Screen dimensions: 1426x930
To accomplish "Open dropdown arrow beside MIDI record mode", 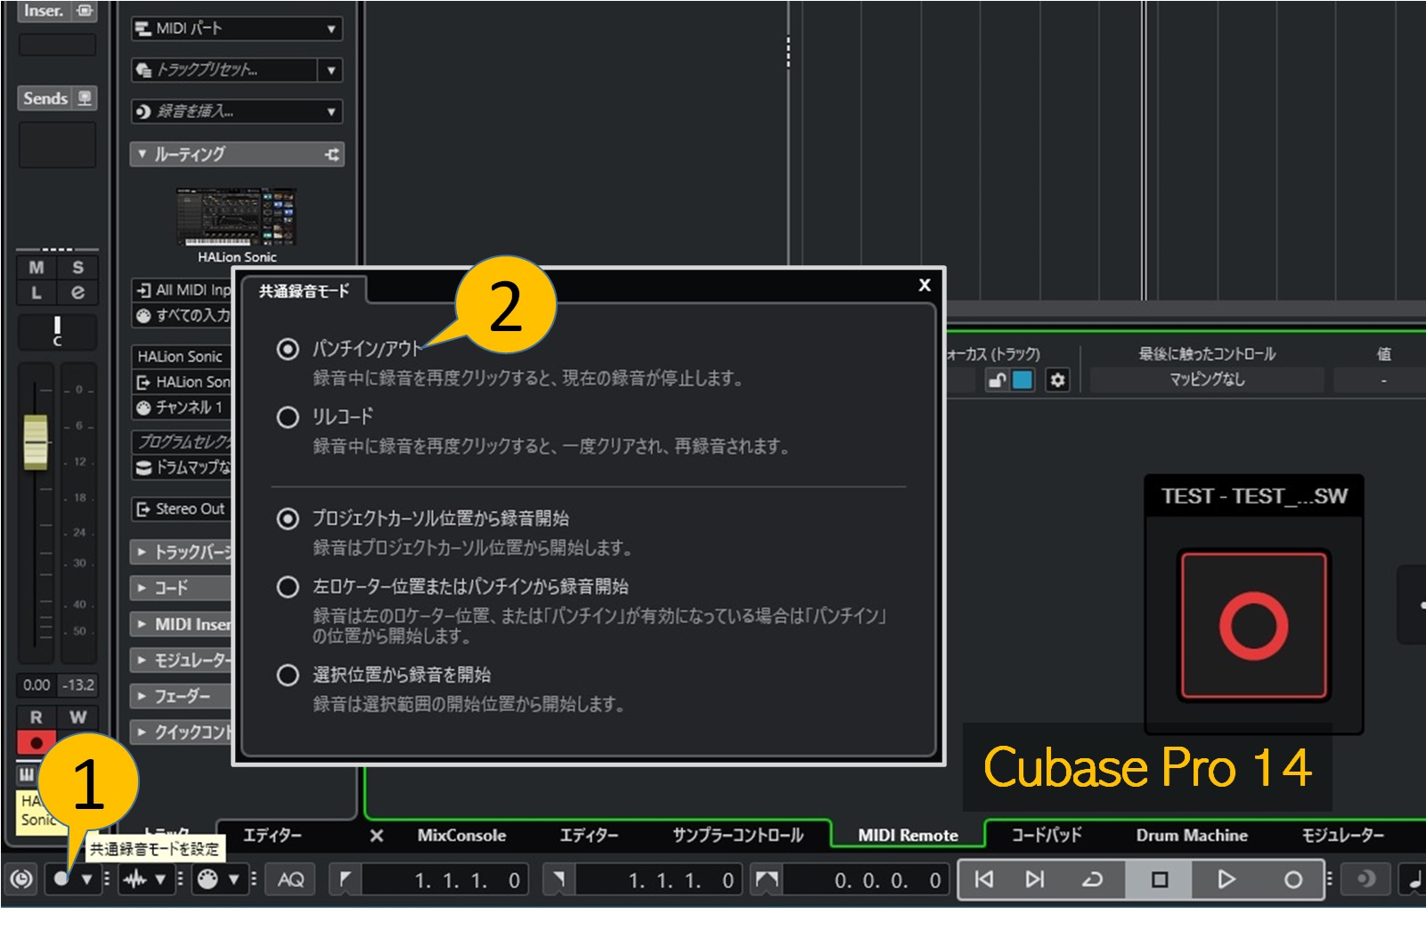I will click(x=233, y=879).
